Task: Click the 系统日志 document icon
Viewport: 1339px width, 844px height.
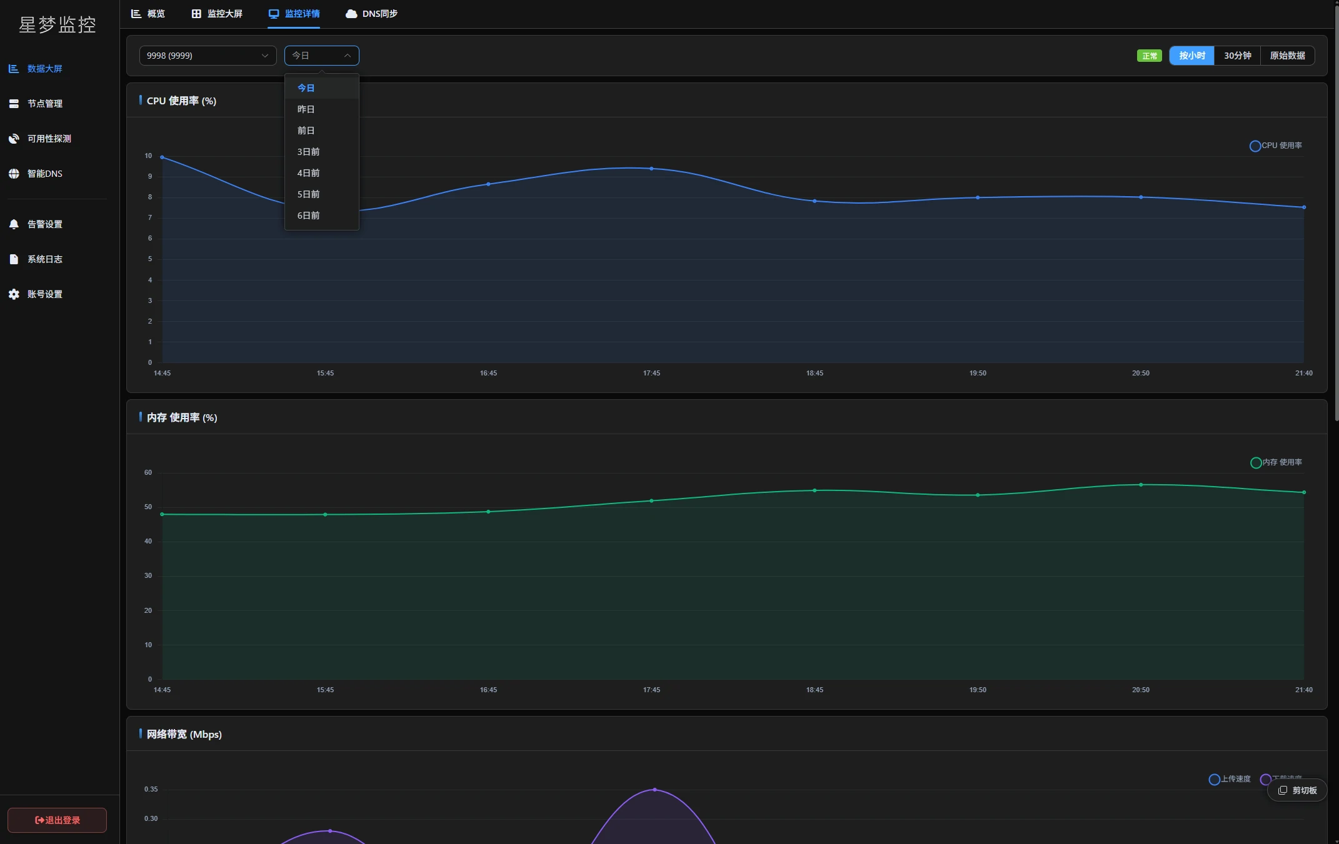Action: pos(14,259)
